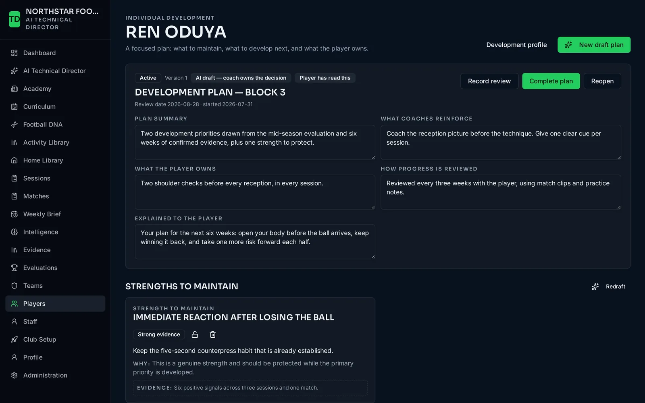Open the Football DNA sidebar icon
Viewport: 645px width, 403px height.
pos(15,125)
